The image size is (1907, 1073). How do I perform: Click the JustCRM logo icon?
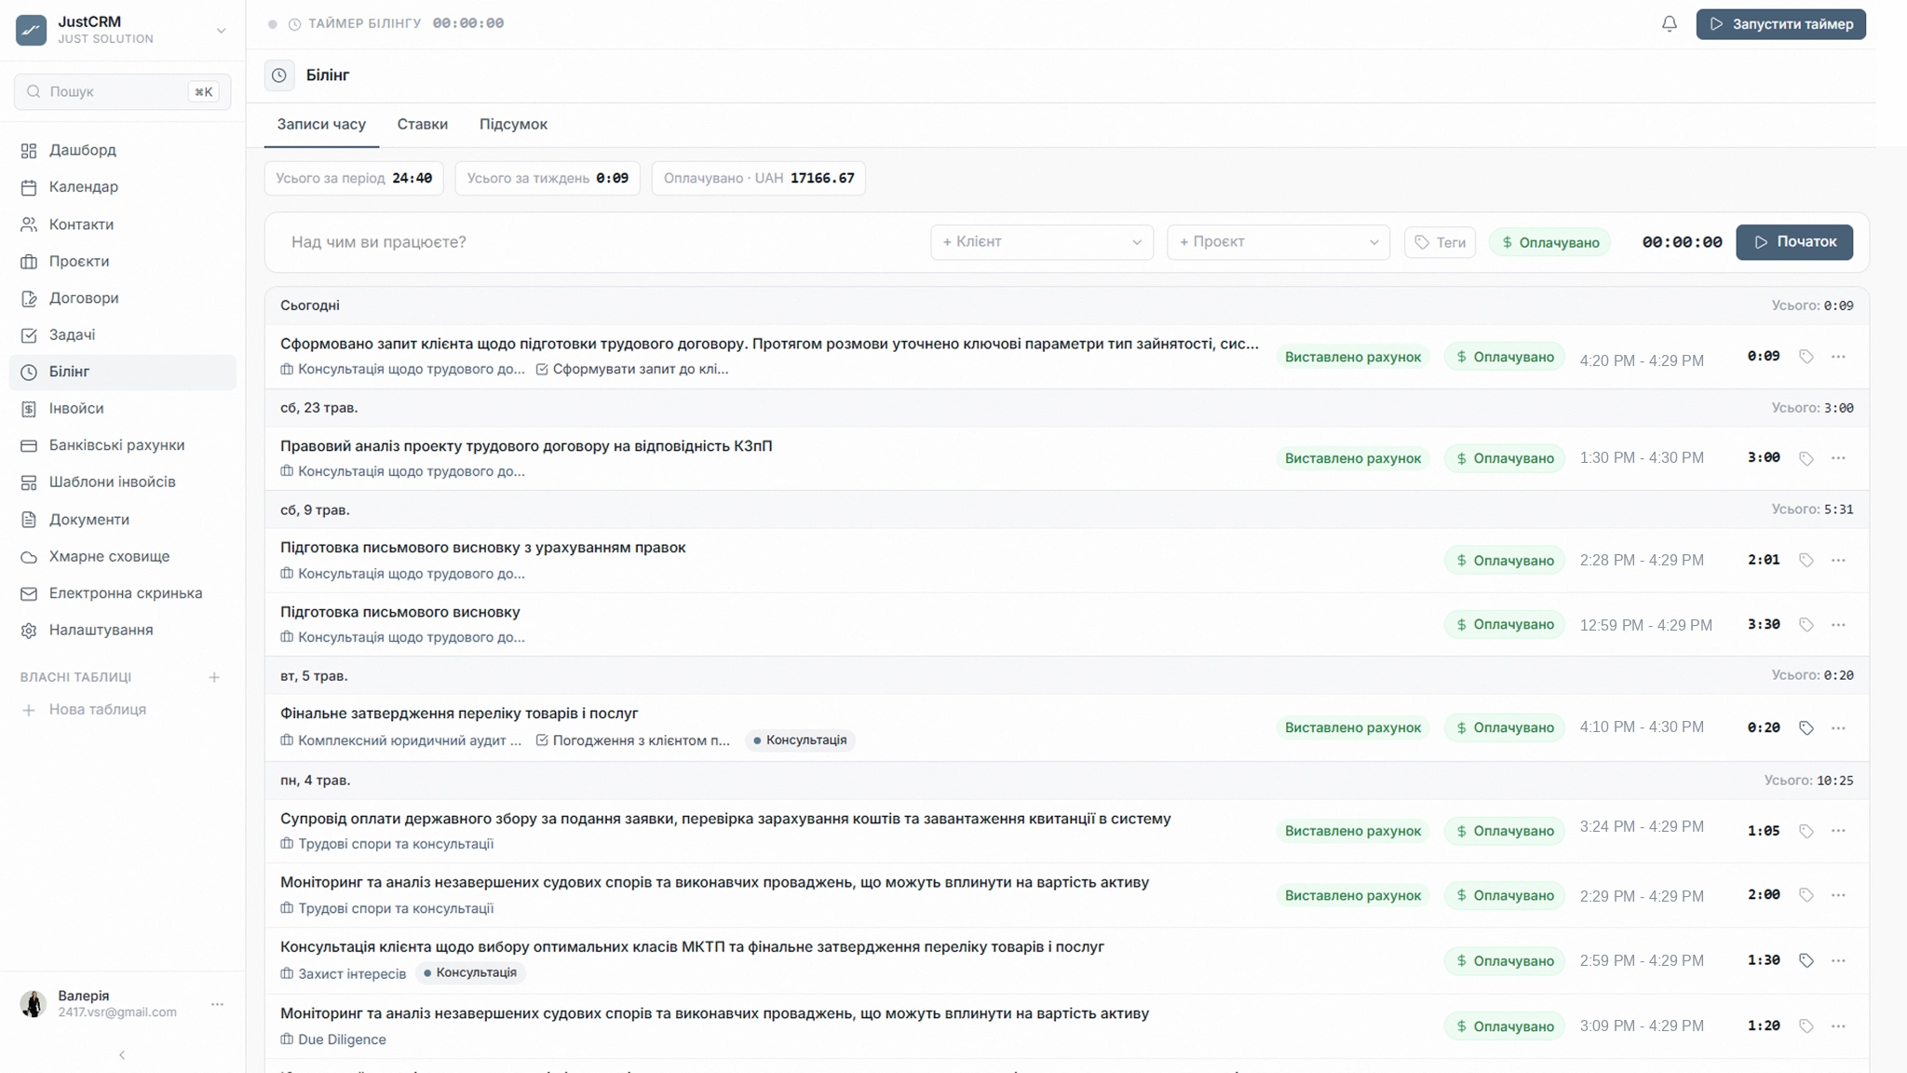pos(31,30)
